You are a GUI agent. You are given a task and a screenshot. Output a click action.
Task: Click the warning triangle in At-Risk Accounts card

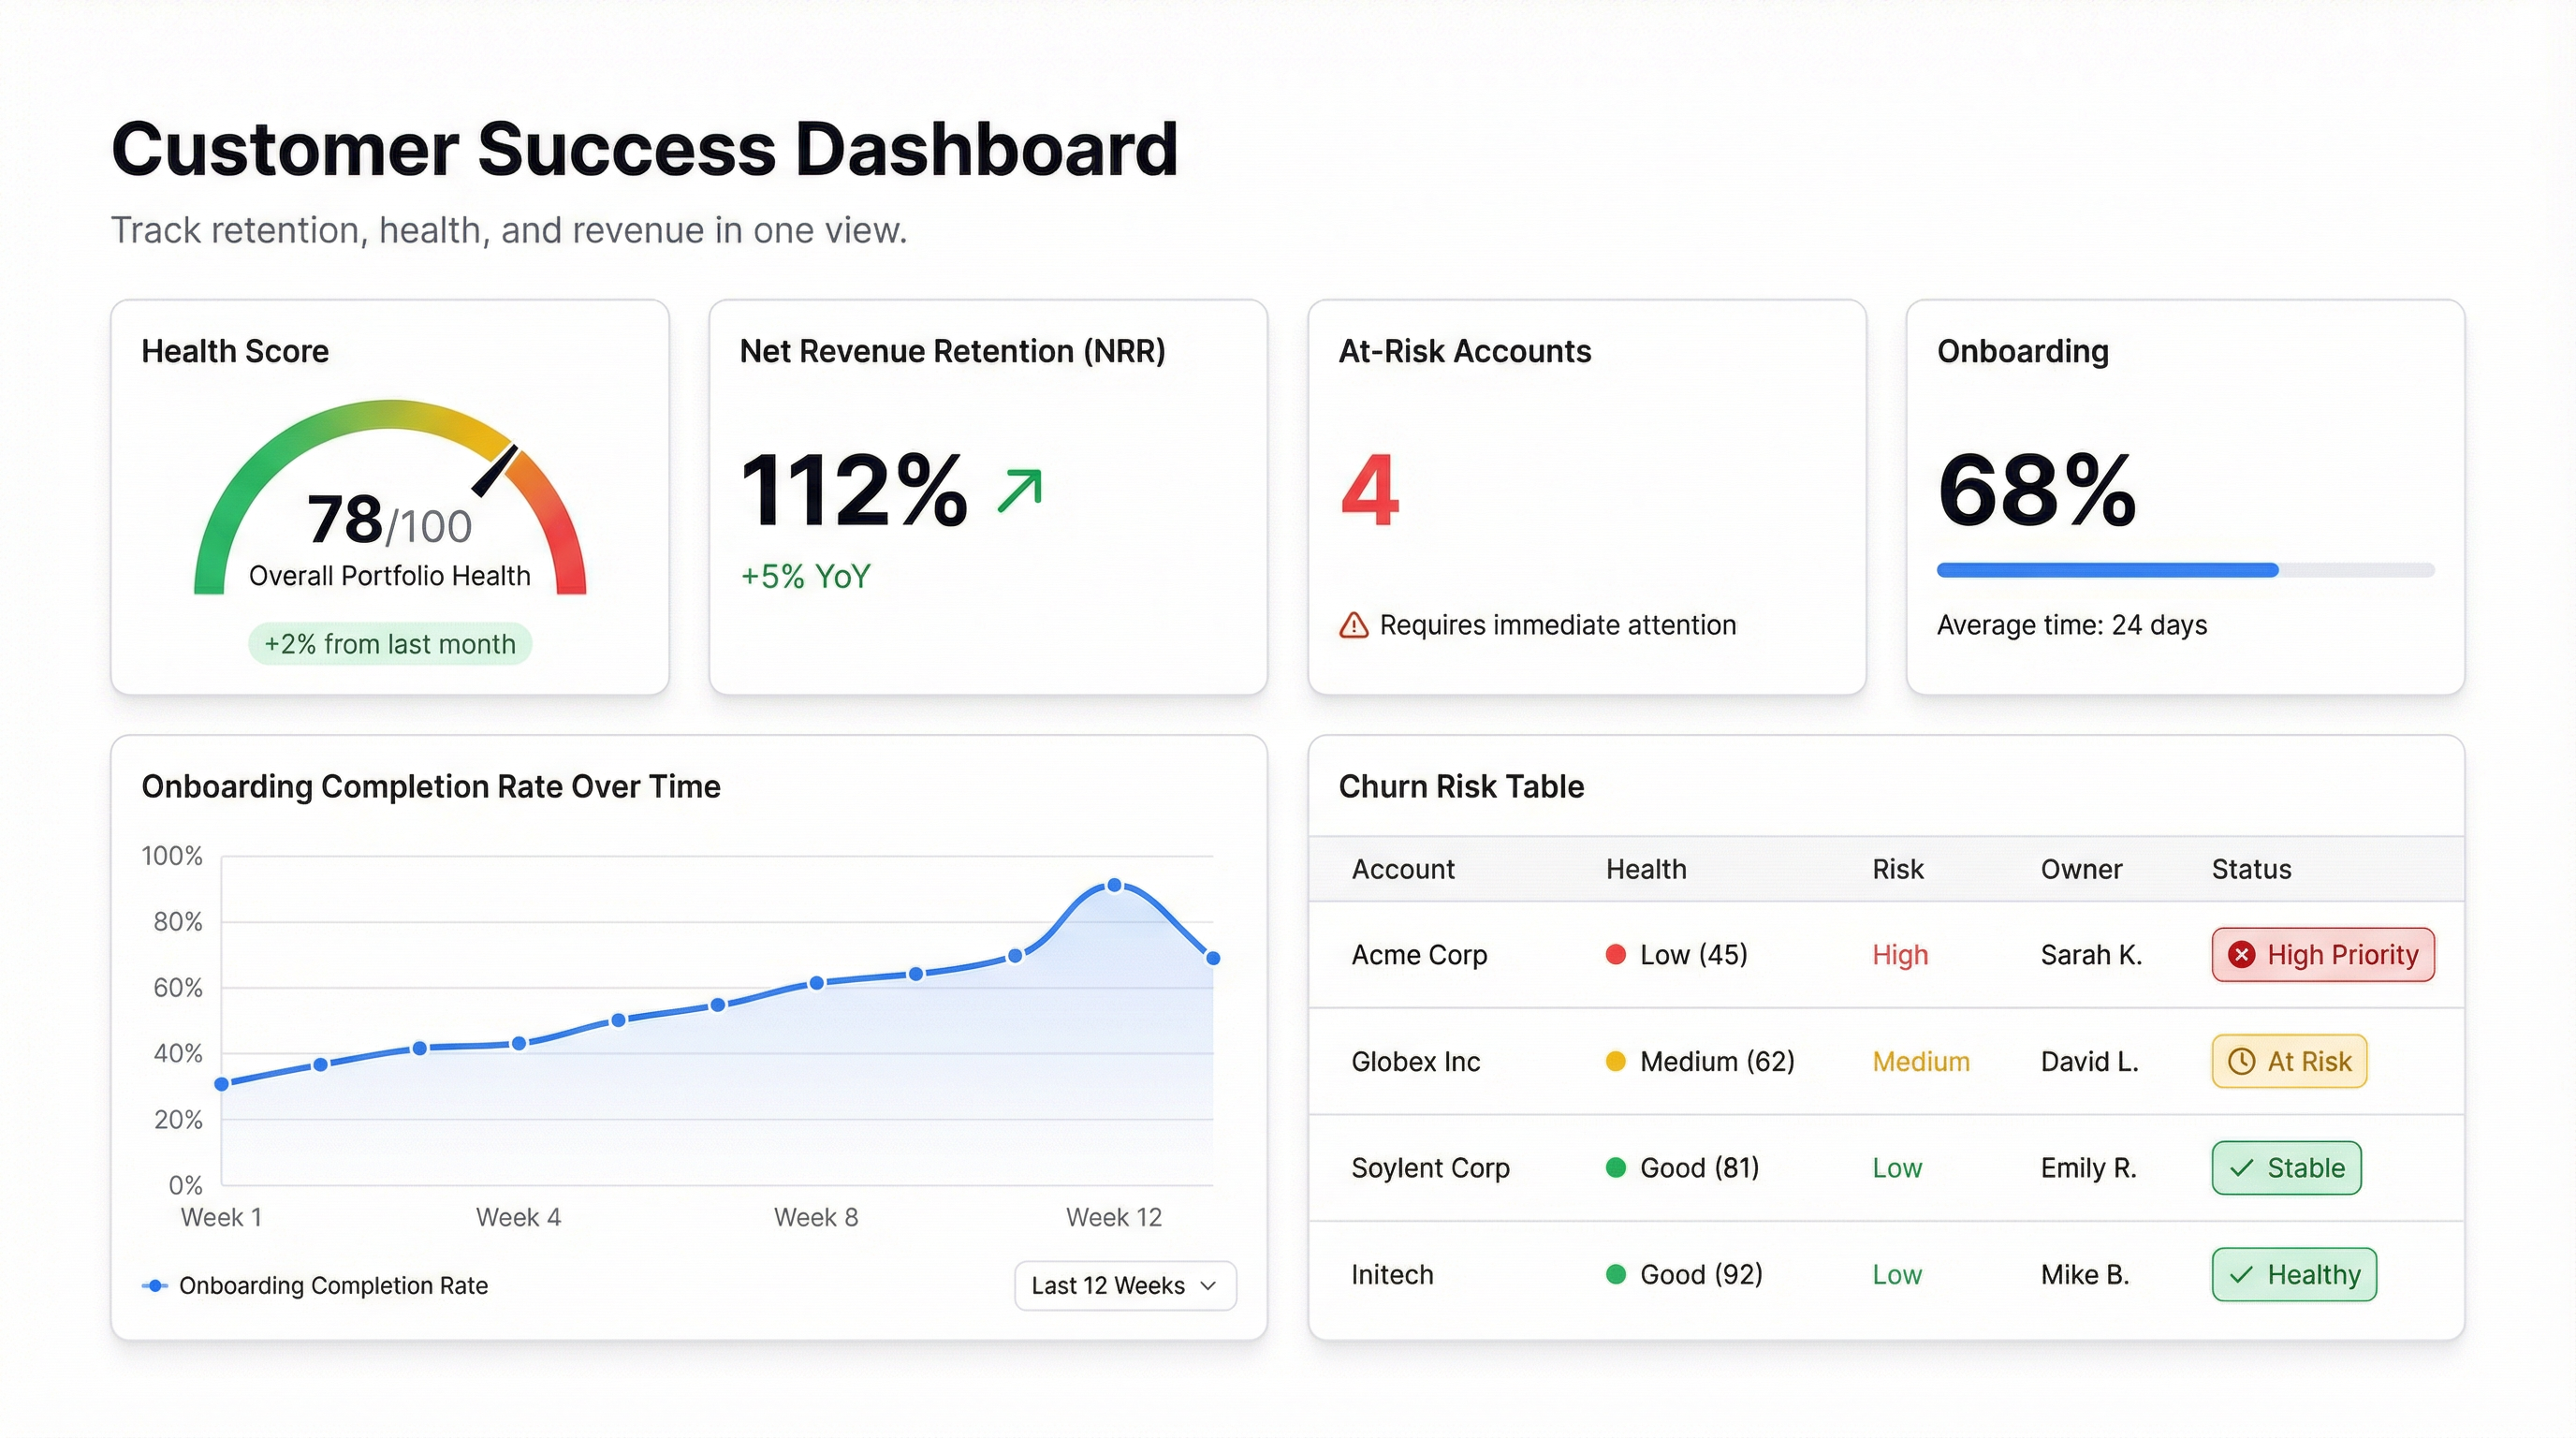[1355, 624]
